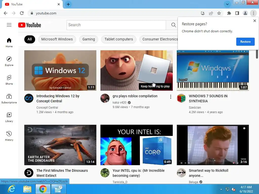Select the Microsoft Windows filter chip
Viewport: 259px width, 194px height.
[x=57, y=39]
